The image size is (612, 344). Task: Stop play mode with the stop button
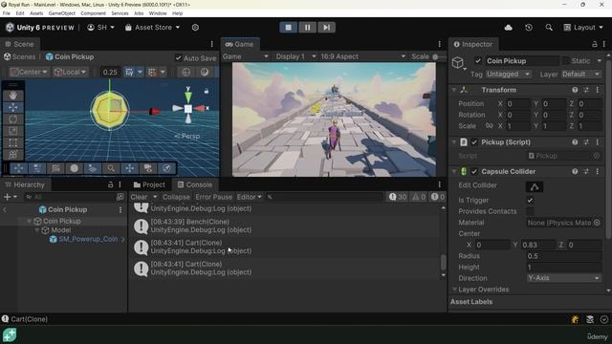288,28
